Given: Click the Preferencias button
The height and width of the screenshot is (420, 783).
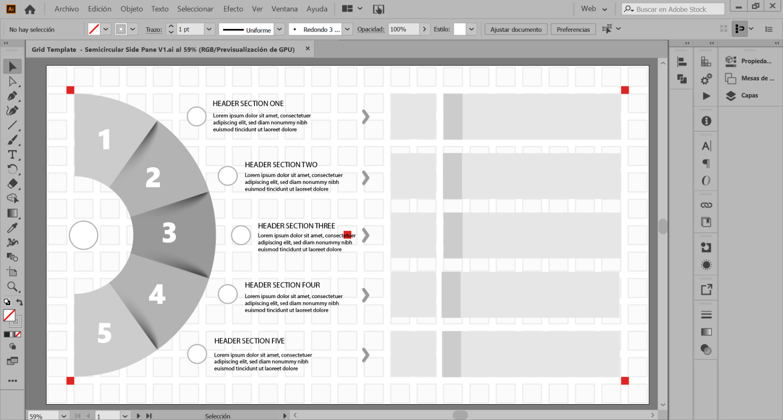Looking at the screenshot, I should (573, 30).
